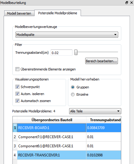
Task: Click row number 4 header
Action: pyautogui.click(x=15, y=155)
